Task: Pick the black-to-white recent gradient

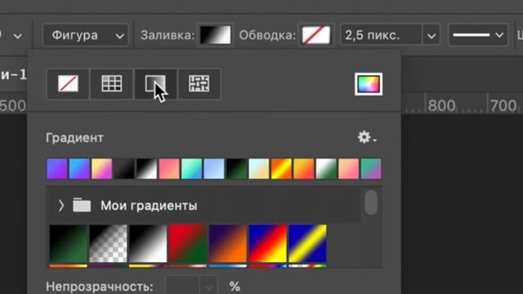Action: coord(147,169)
